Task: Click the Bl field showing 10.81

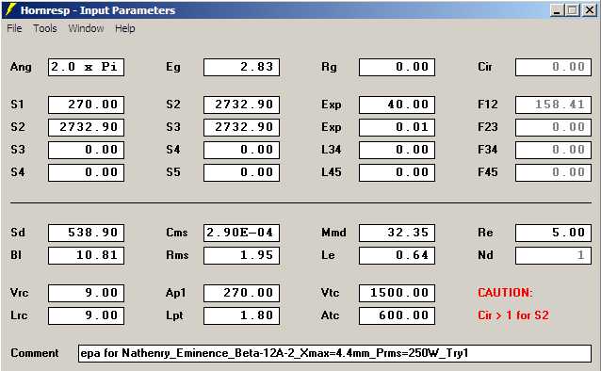Action: [87, 255]
